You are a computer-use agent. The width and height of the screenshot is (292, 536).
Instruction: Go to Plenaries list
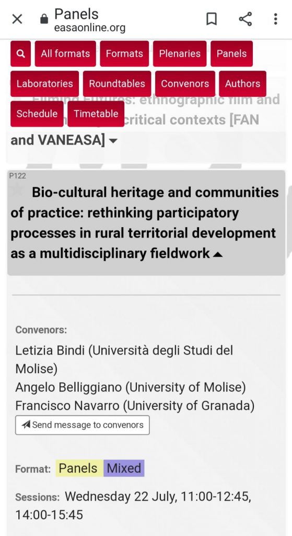180,54
